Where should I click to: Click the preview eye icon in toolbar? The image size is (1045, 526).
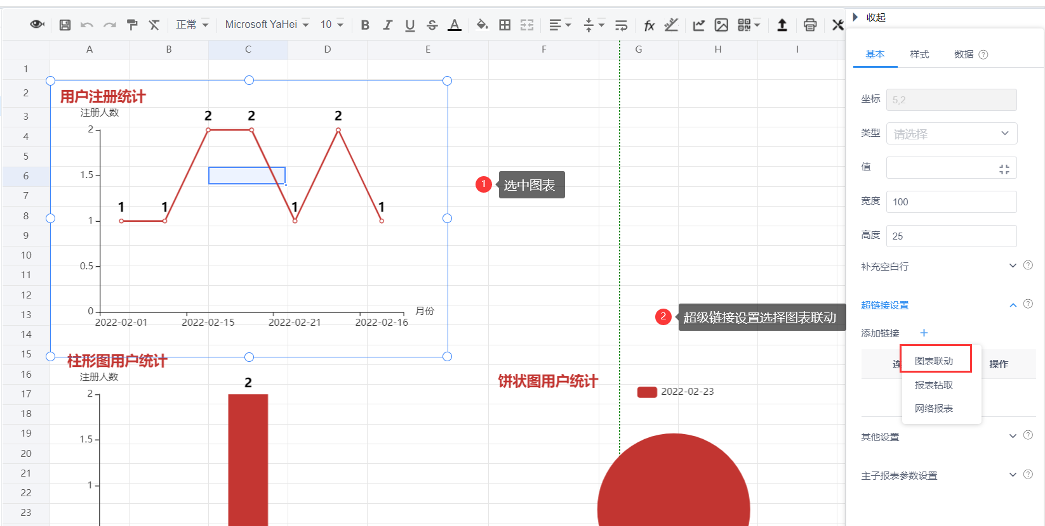tap(37, 24)
